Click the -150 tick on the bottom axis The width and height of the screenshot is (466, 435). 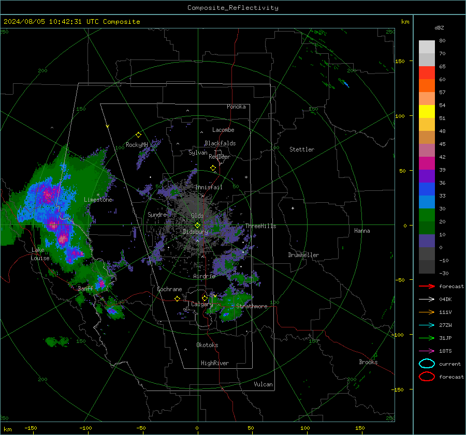31,428
